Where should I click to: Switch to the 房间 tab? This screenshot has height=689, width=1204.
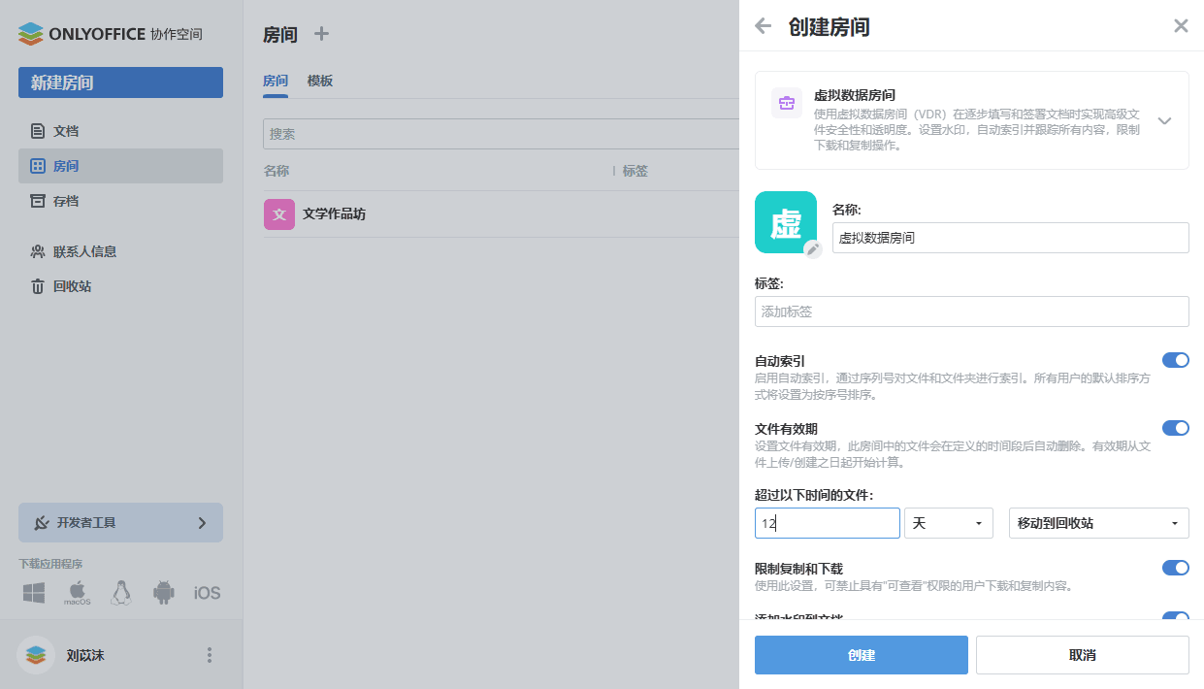coord(276,82)
